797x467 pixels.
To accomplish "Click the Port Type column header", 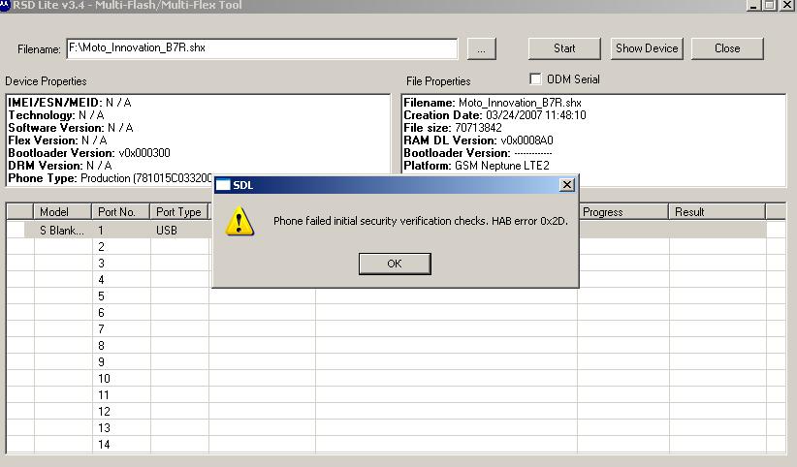I will pyautogui.click(x=179, y=212).
